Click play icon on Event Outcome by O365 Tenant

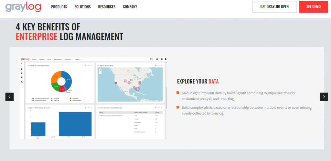(x=156, y=108)
